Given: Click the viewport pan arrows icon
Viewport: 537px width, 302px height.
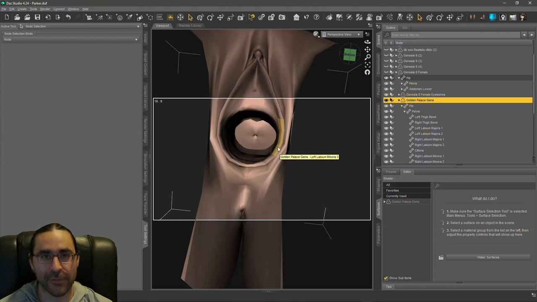Looking at the screenshot, I should [368, 49].
